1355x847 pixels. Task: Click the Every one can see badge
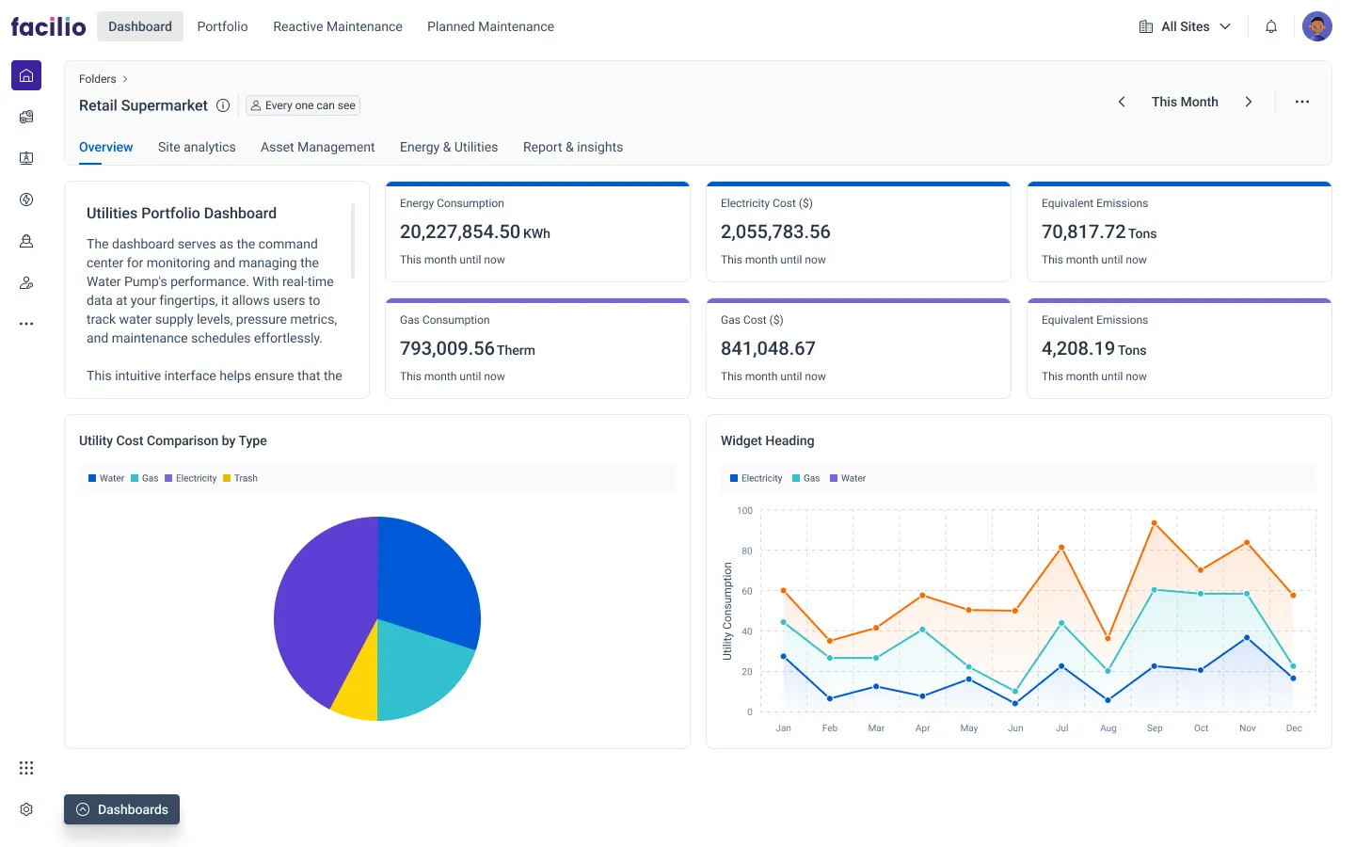click(302, 105)
